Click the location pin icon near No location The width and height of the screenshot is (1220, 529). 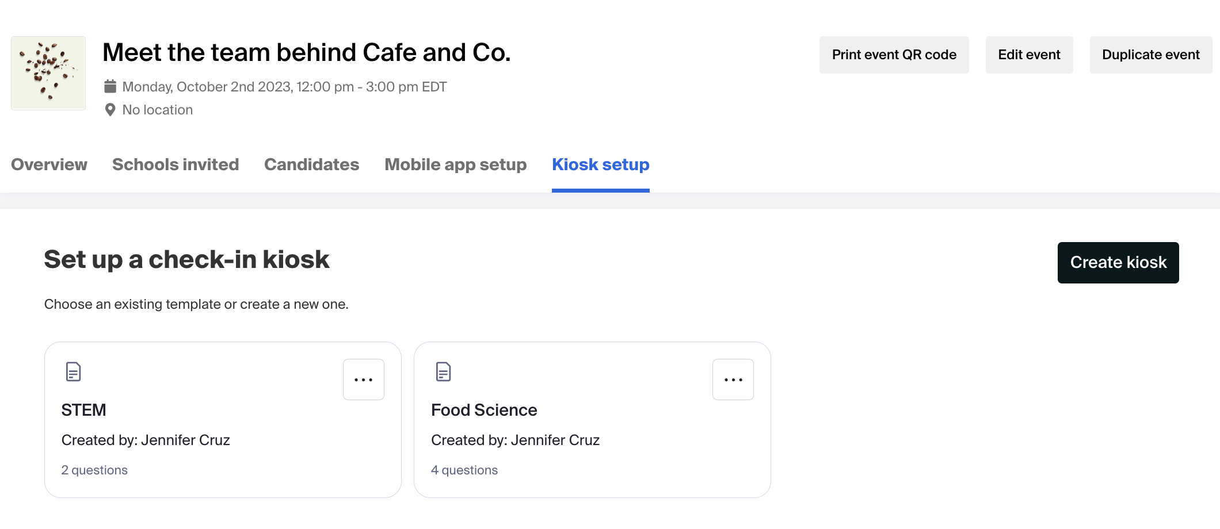pyautogui.click(x=110, y=109)
